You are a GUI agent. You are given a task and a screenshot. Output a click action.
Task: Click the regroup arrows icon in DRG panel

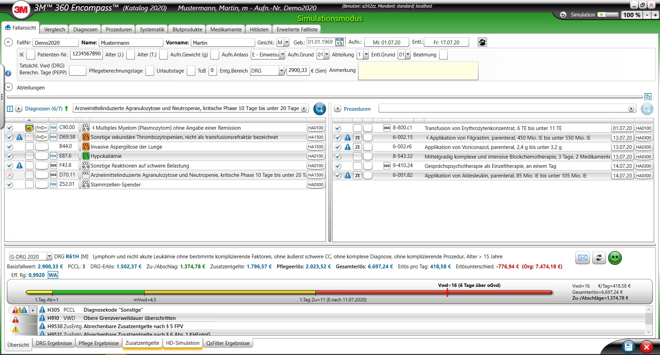(x=599, y=258)
